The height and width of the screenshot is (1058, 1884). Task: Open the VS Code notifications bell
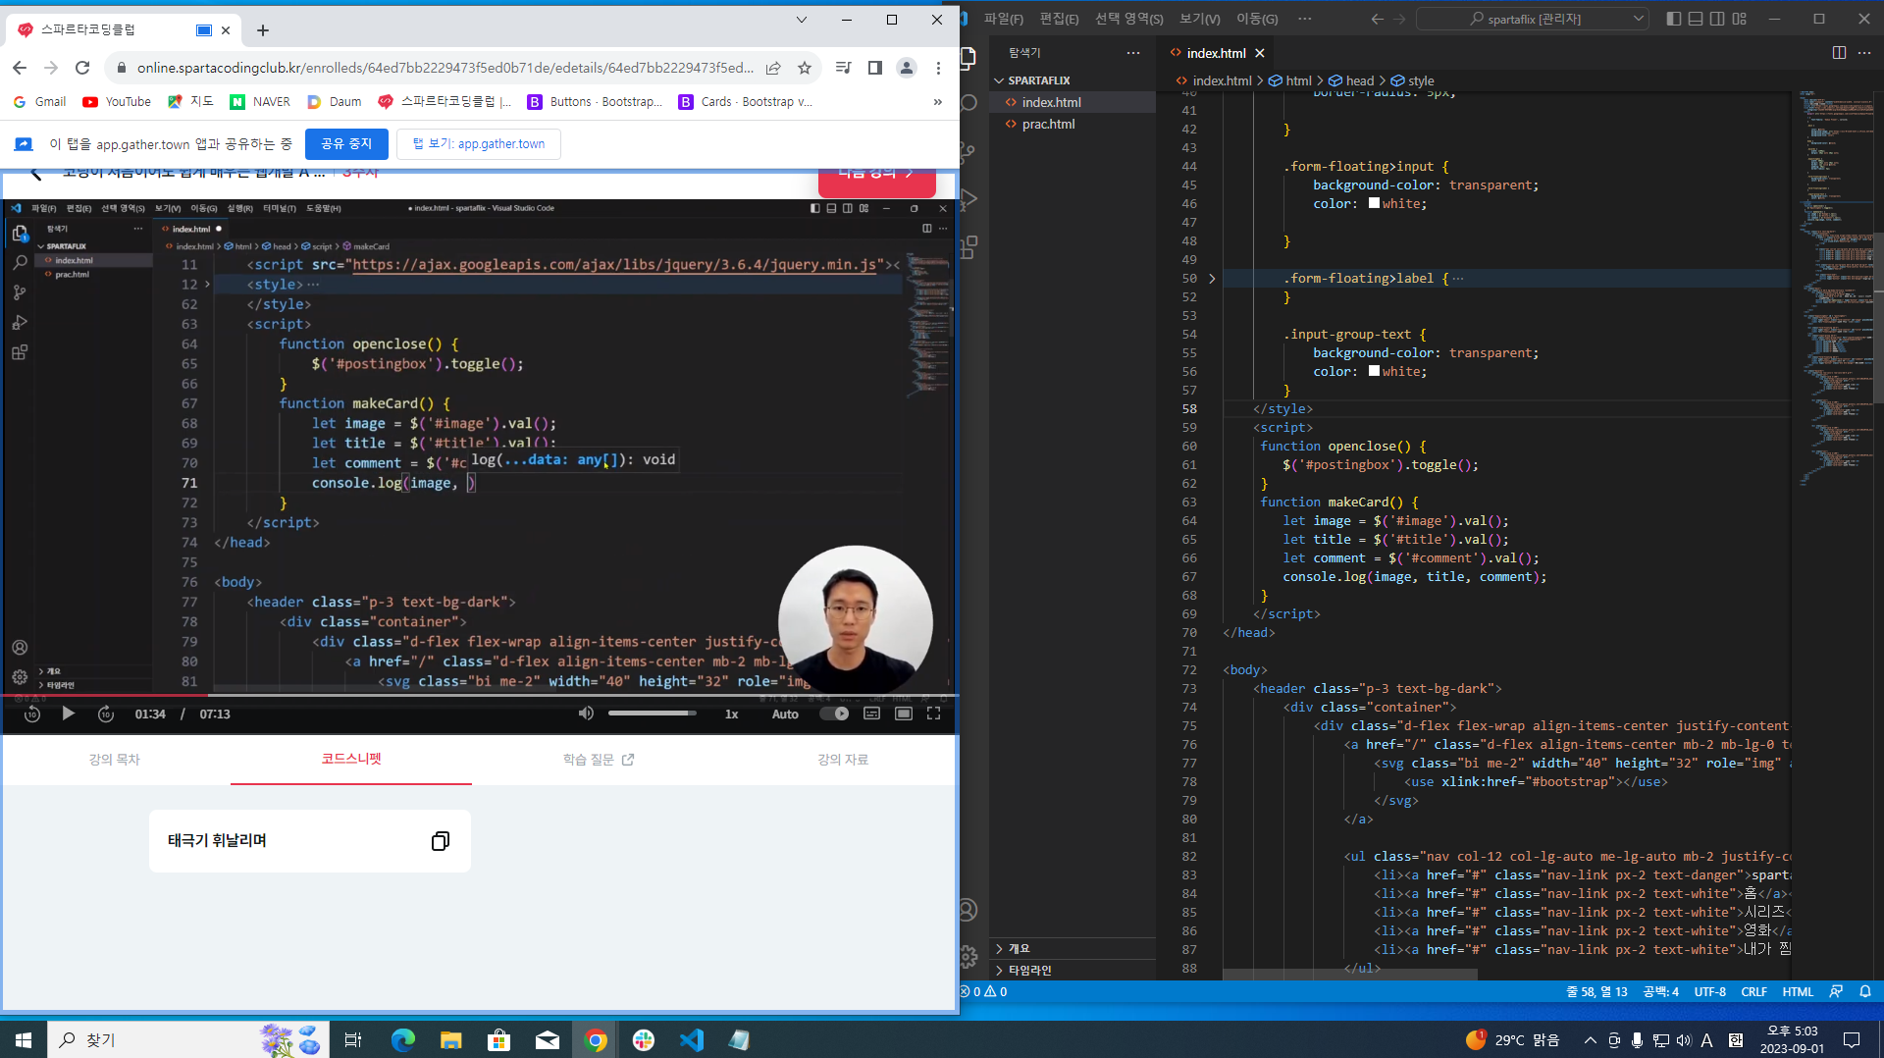tap(1865, 992)
